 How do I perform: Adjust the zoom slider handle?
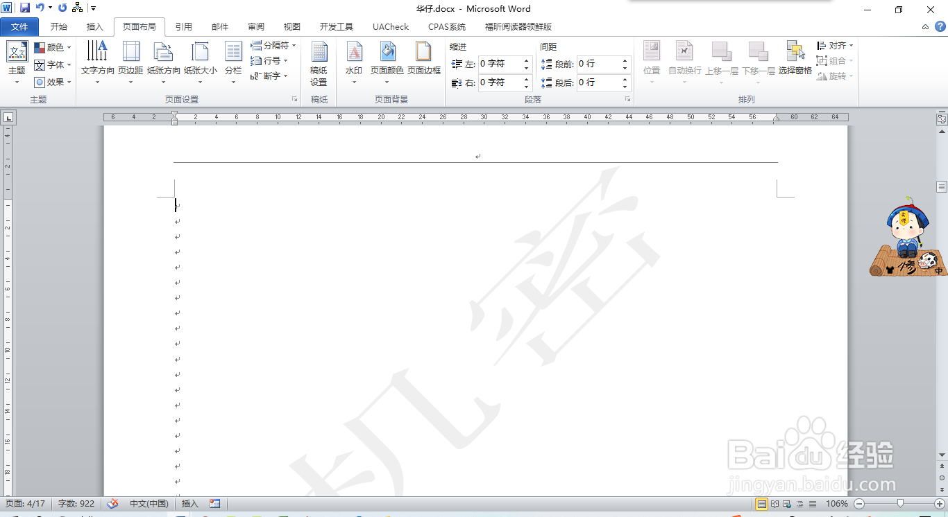tap(900, 504)
